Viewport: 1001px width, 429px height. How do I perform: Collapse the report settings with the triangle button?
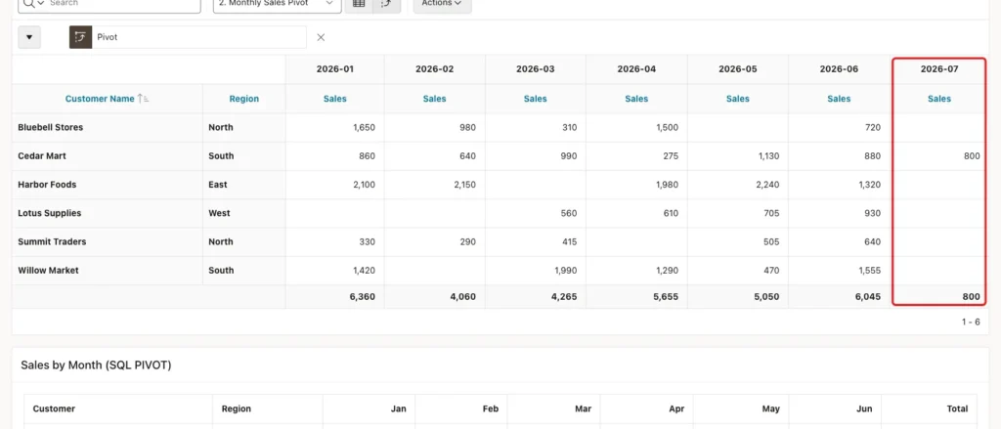pyautogui.click(x=29, y=37)
